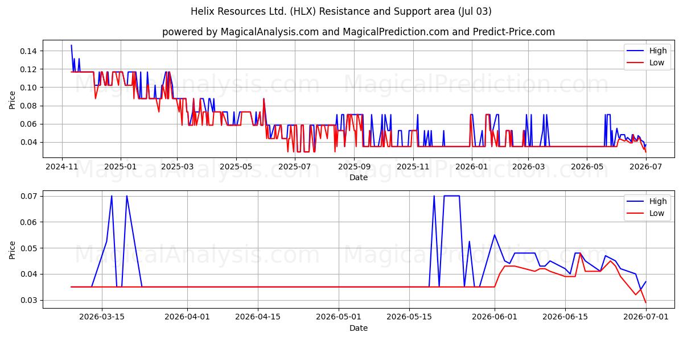683x341 pixels.
Task: Select the bottom chart y-axis value '0.05'
Action: tap(29, 248)
